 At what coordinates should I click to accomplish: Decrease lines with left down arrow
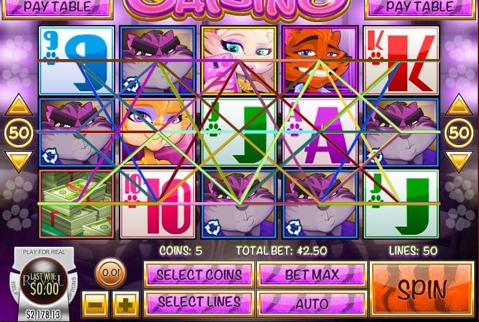[x=19, y=162]
